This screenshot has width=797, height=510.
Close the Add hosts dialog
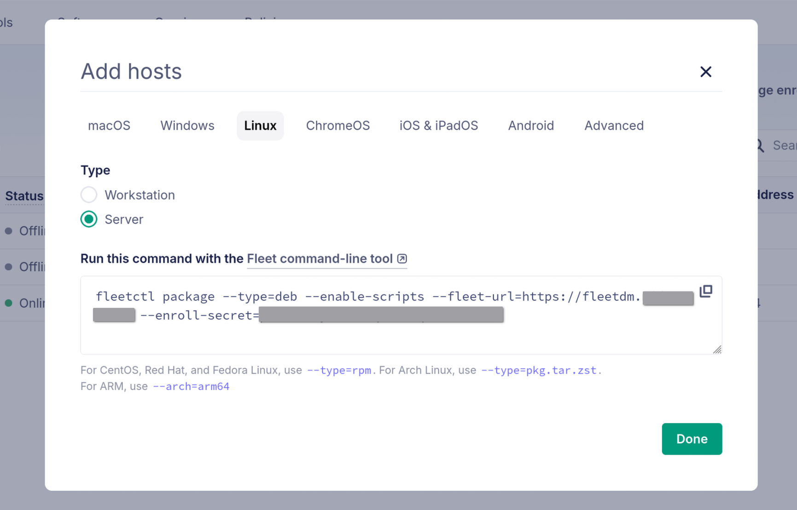705,72
